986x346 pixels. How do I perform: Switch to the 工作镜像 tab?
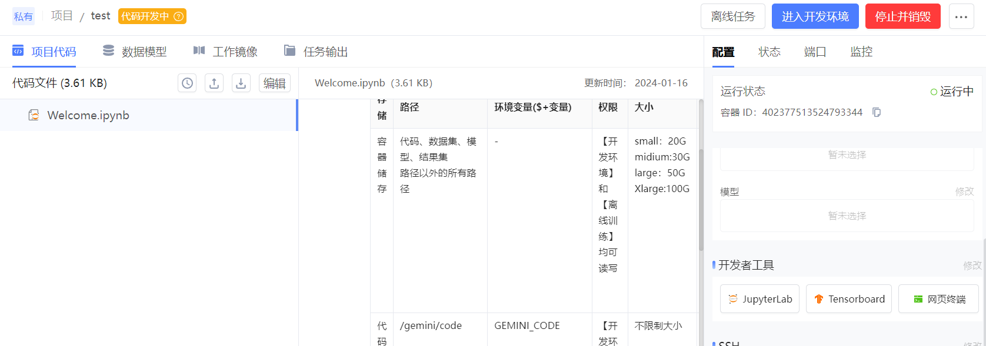tap(226, 52)
